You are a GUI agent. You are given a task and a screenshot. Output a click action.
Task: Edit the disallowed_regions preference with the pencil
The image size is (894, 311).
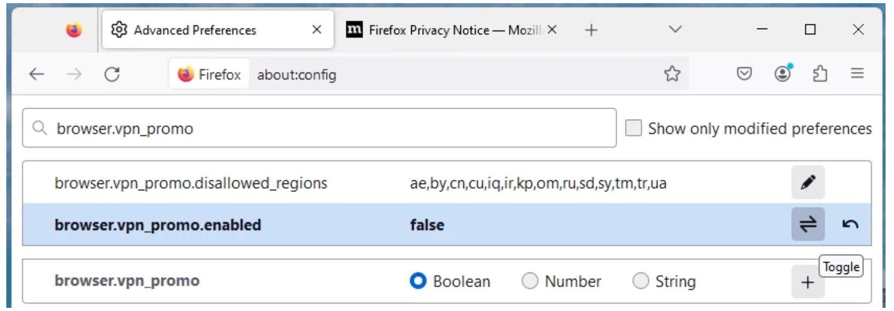(x=808, y=182)
